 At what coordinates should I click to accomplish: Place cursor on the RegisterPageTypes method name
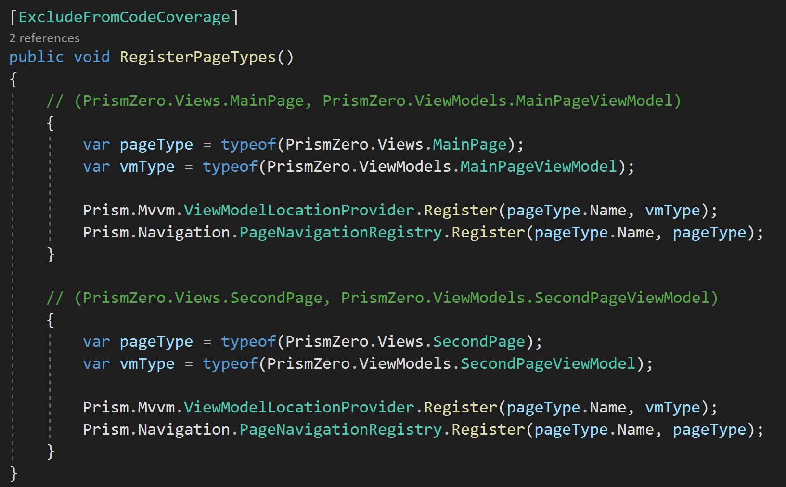198,57
